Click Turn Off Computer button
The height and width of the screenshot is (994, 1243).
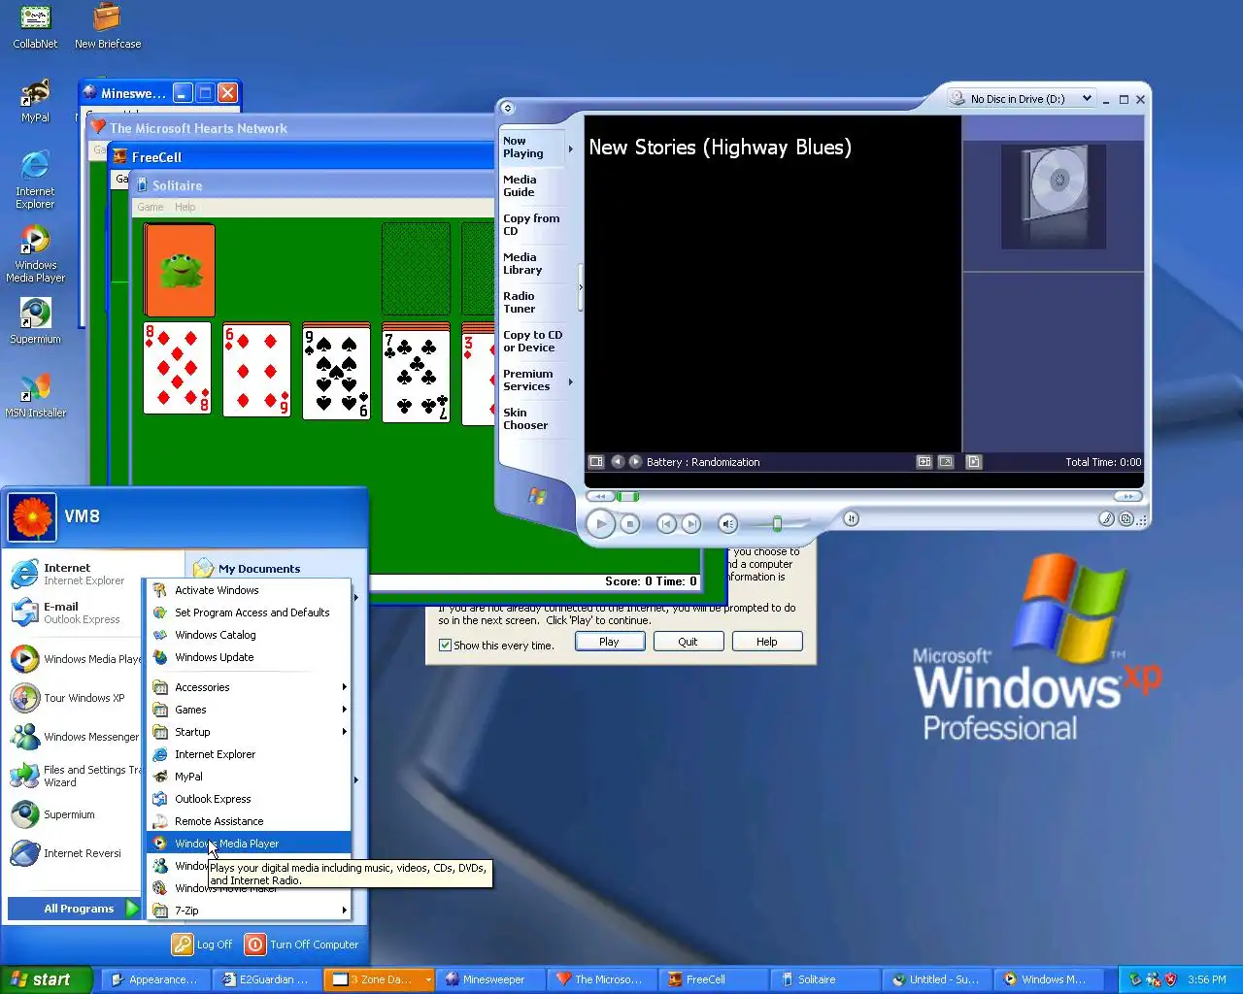(x=301, y=944)
